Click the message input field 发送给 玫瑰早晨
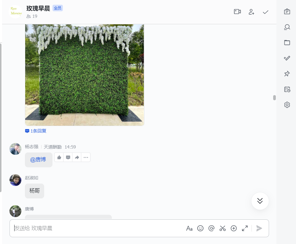 98,228
